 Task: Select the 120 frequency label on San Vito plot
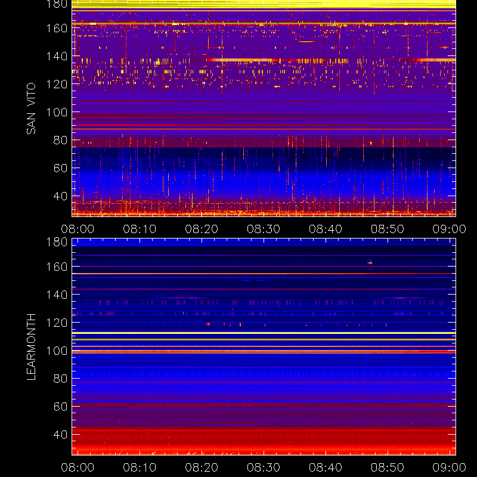(57, 84)
